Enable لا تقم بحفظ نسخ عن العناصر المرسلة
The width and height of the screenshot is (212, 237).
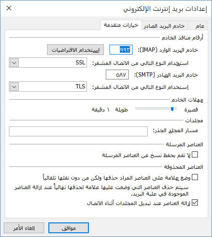(195, 155)
